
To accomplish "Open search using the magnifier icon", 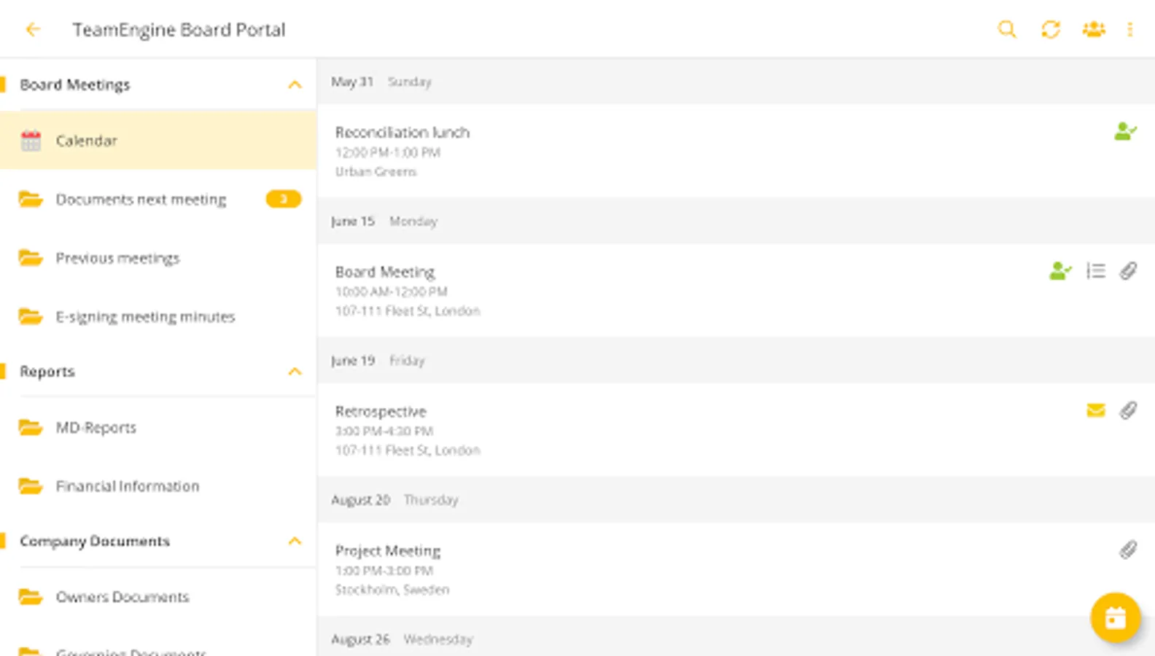I will pyautogui.click(x=1007, y=30).
